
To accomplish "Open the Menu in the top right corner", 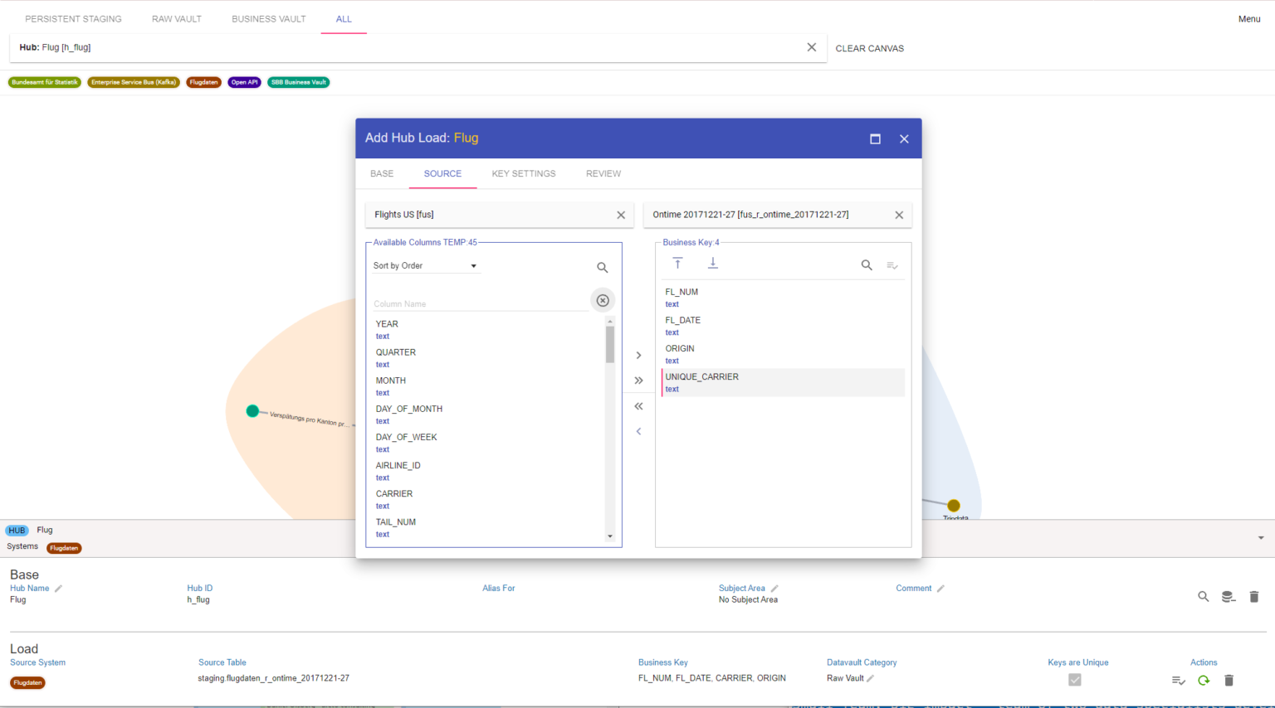I will click(x=1248, y=18).
